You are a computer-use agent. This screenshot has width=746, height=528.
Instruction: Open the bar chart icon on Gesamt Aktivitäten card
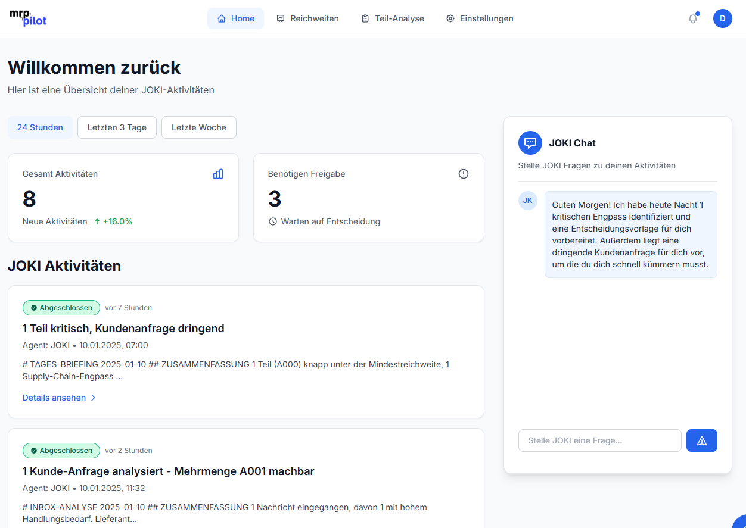pos(218,174)
